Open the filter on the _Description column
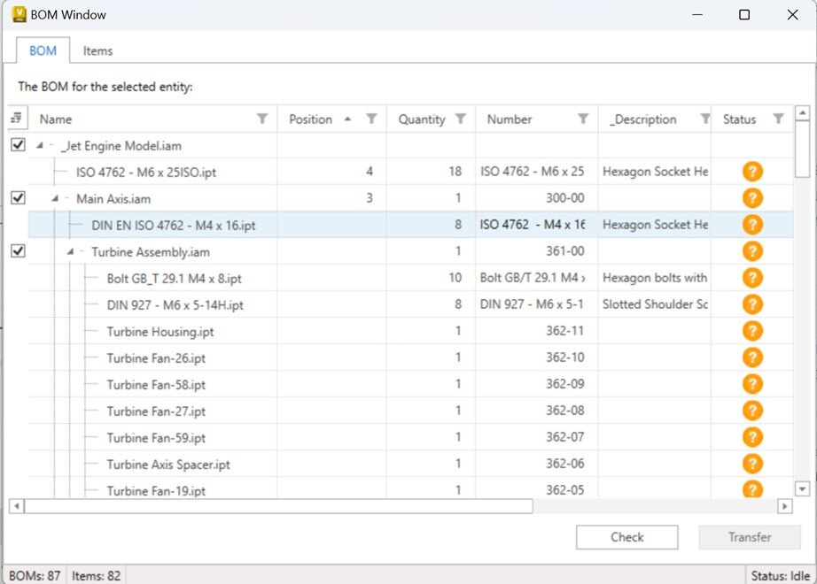This screenshot has height=584, width=817. pyautogui.click(x=707, y=119)
